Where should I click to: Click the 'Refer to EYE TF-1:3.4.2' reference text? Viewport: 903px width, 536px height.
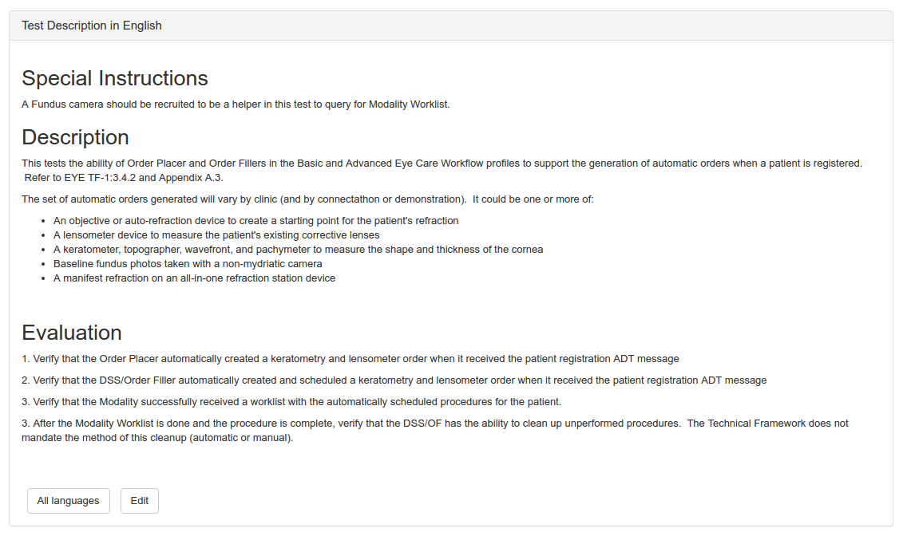(124, 178)
